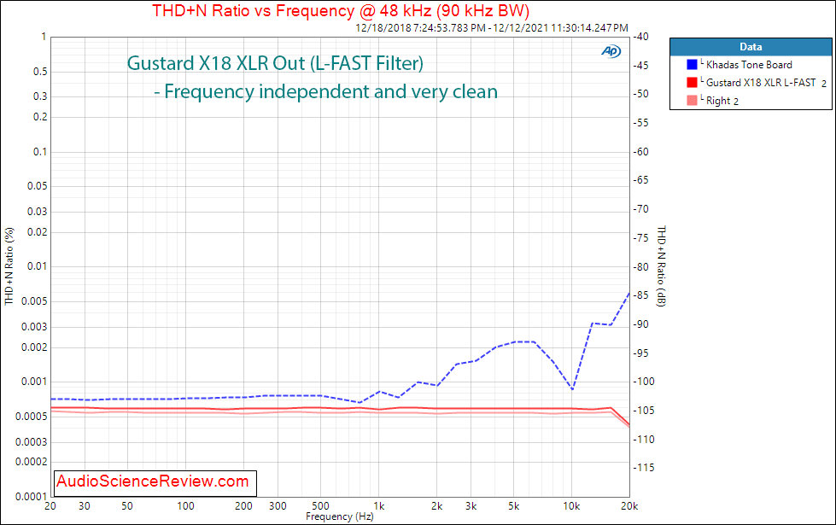Screen dimensions: 836x525
Task: Select the 100 frequency tick label
Action: click(x=185, y=506)
